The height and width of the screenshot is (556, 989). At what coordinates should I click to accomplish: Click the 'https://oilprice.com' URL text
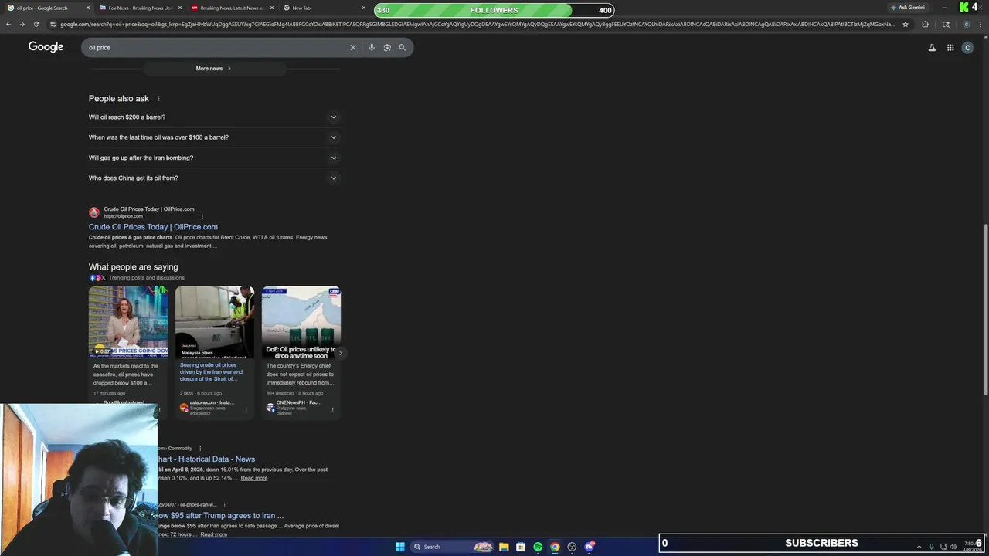pyautogui.click(x=124, y=216)
